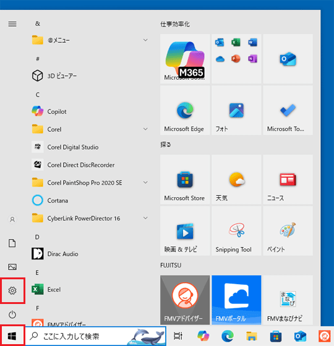Open the Microsoft 365 Copilot tile
Viewport: 334px width, 346px height.
click(x=185, y=59)
